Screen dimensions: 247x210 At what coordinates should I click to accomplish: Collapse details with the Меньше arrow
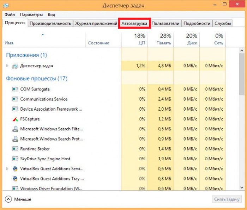tap(8, 199)
